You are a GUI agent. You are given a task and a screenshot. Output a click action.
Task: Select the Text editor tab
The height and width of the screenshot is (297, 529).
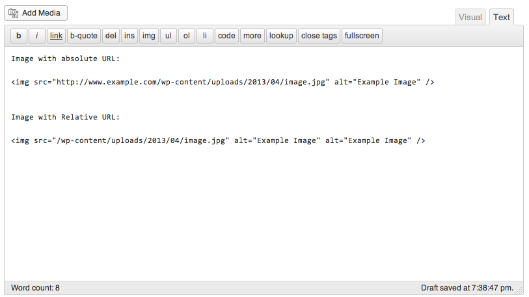pyautogui.click(x=502, y=18)
